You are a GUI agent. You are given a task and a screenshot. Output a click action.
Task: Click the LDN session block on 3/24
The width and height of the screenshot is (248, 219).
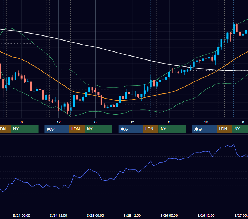[x=77, y=129]
